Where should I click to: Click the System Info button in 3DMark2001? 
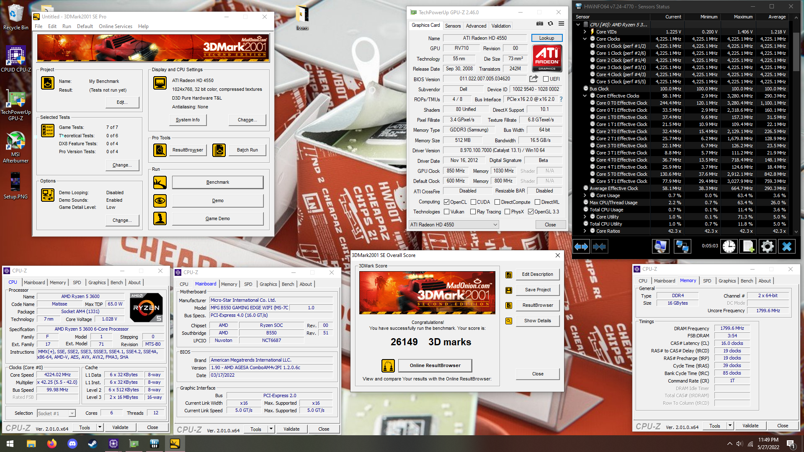click(188, 120)
